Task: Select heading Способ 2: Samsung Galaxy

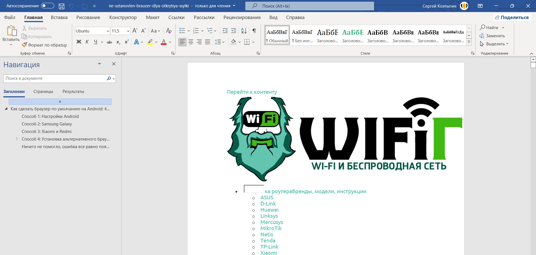Action: tap(47, 124)
